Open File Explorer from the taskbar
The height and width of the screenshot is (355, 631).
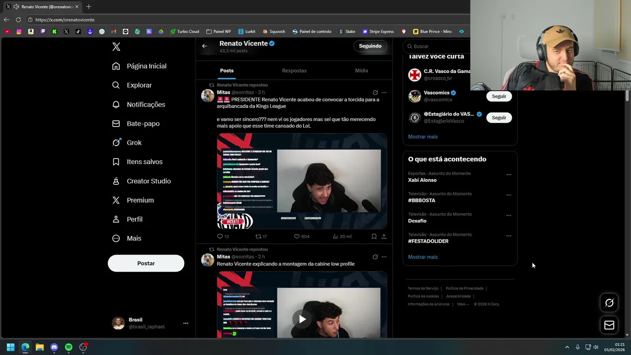click(x=39, y=347)
